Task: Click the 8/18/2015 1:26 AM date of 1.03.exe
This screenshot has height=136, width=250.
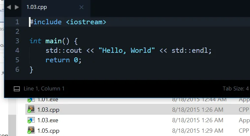Action: [x=197, y=120]
